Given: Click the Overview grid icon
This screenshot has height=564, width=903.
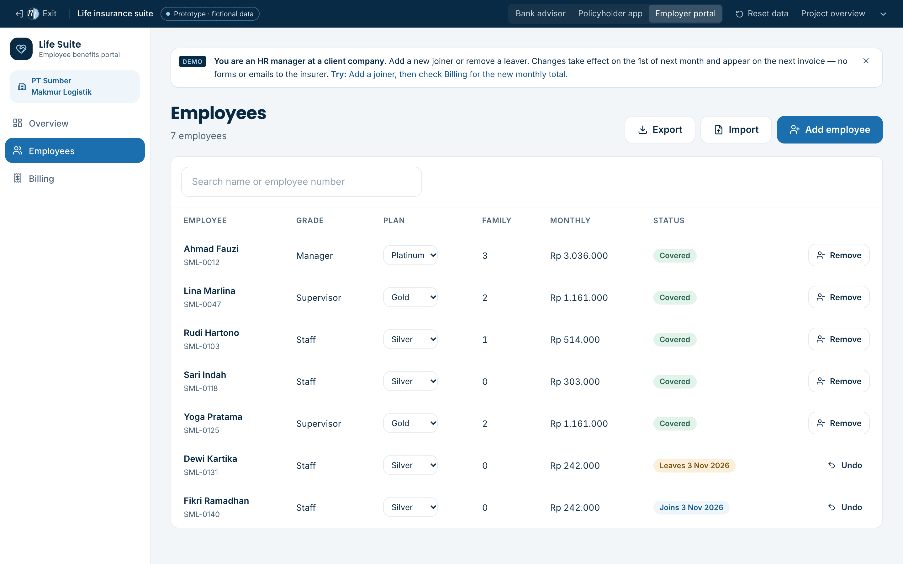Looking at the screenshot, I should click(18, 123).
